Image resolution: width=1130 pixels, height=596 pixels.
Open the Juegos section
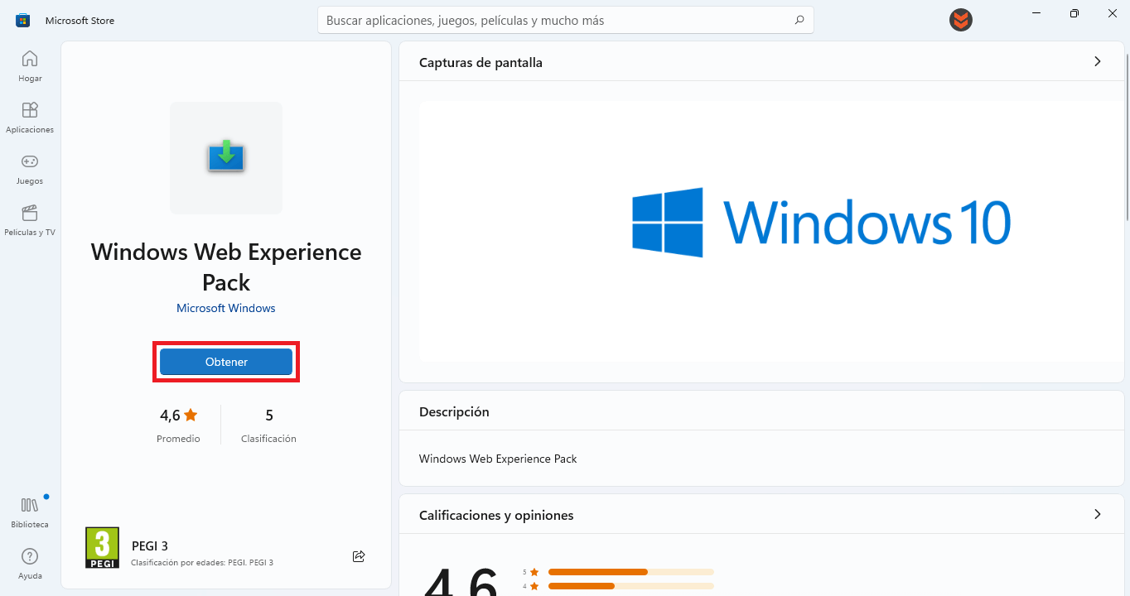[30, 168]
